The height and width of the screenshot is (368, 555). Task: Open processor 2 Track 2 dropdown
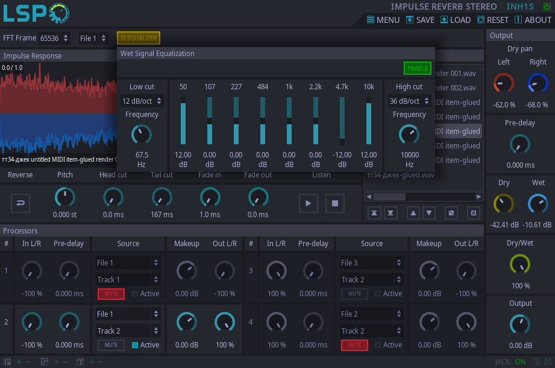128,331
